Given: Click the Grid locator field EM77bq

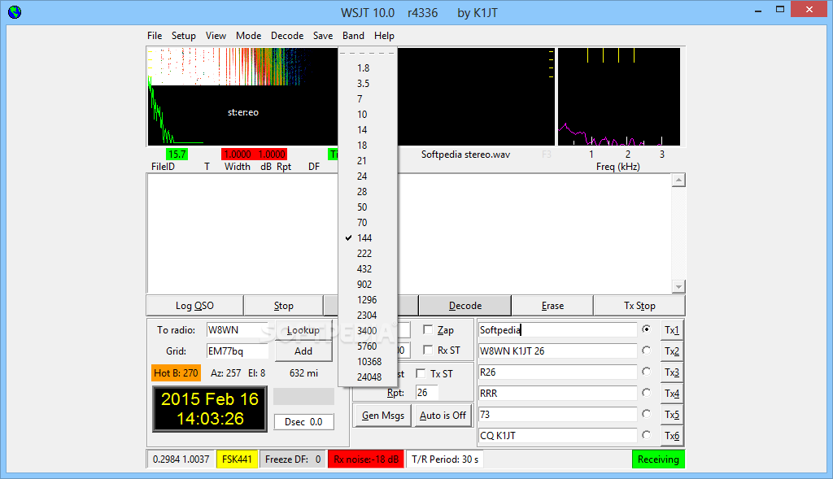Looking at the screenshot, I should point(237,351).
